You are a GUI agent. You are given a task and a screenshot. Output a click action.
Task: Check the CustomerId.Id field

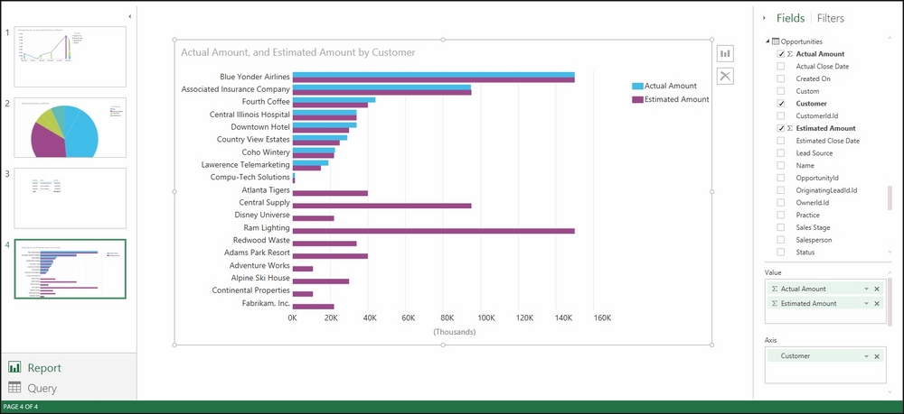click(x=781, y=115)
